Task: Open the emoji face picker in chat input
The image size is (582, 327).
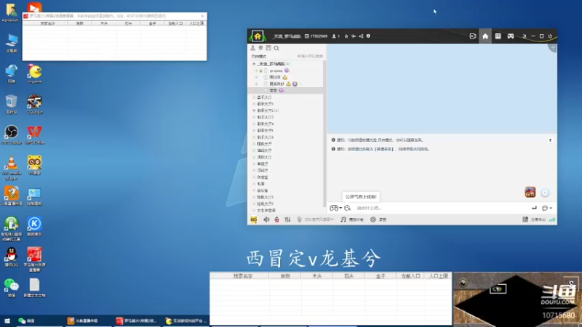Action: pos(348,208)
